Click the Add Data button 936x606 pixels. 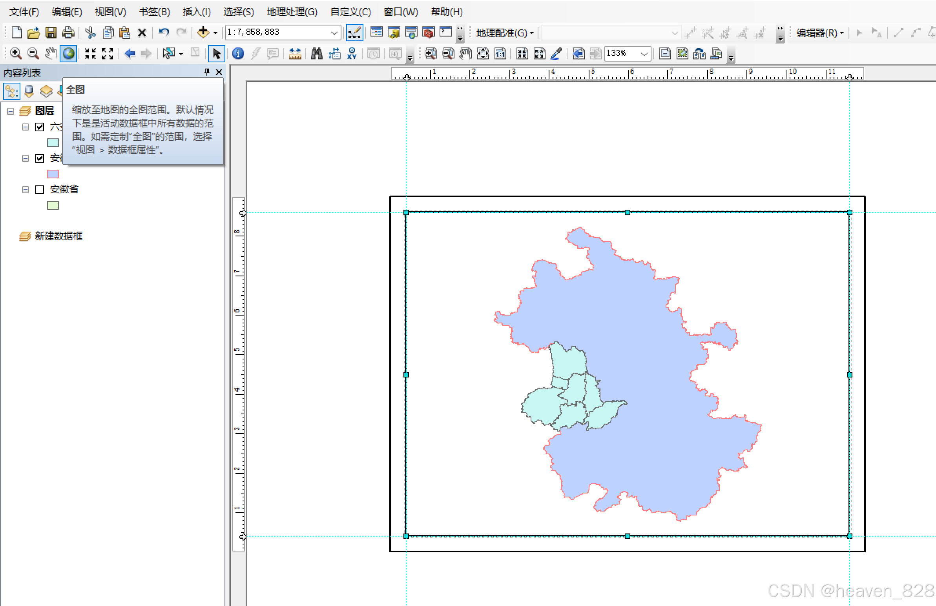203,33
